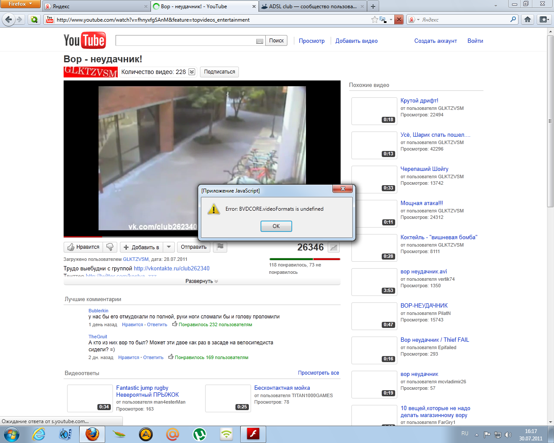Click the browser Forward arrow button
Screen dimensions: 554x443
[x=19, y=19]
